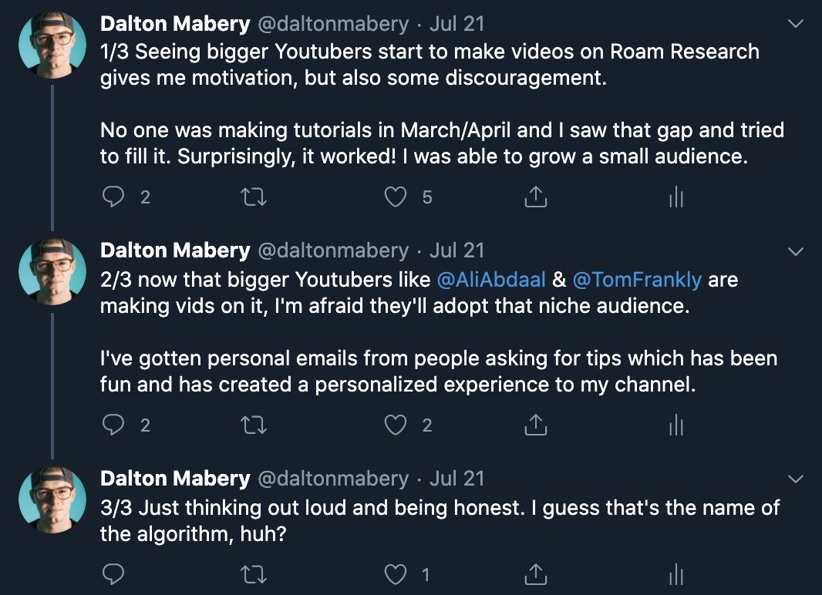View analytics of the 1/3 tweet
The height and width of the screenshot is (595, 822).
pos(676,197)
